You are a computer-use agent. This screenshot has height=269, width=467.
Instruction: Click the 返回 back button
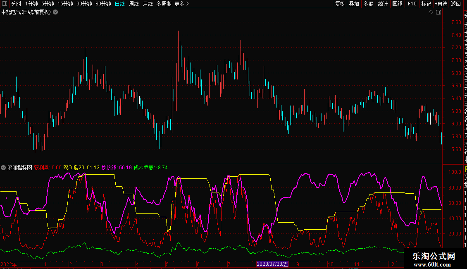click(455, 4)
